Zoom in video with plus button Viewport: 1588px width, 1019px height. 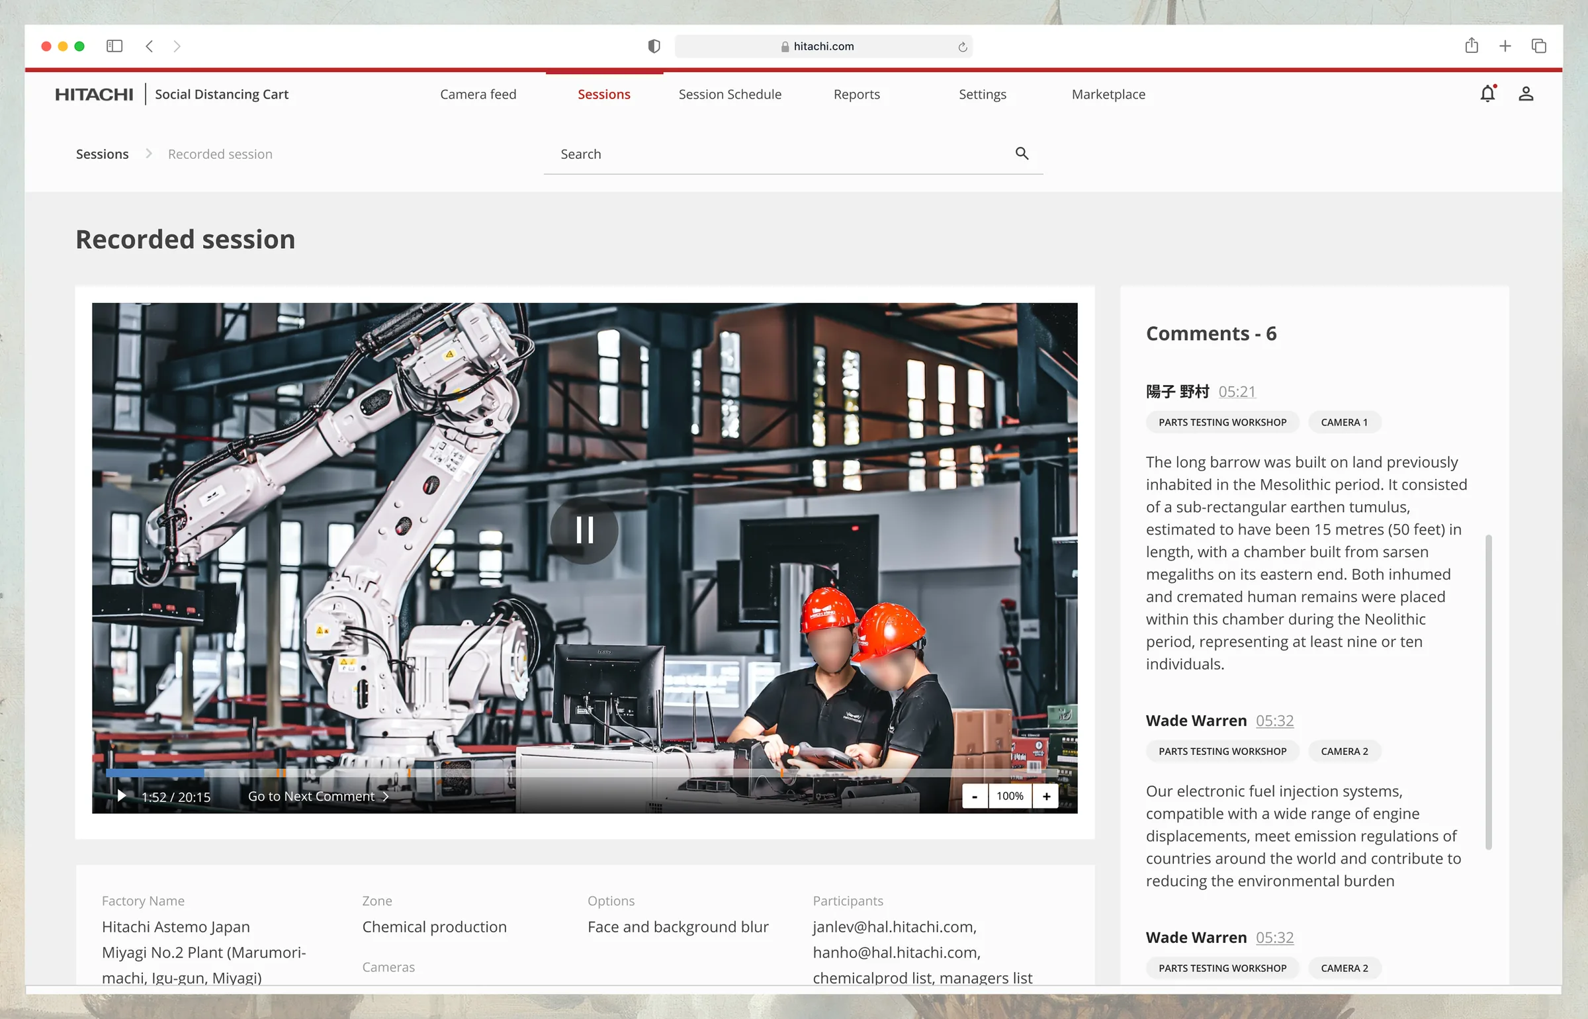pyautogui.click(x=1046, y=796)
